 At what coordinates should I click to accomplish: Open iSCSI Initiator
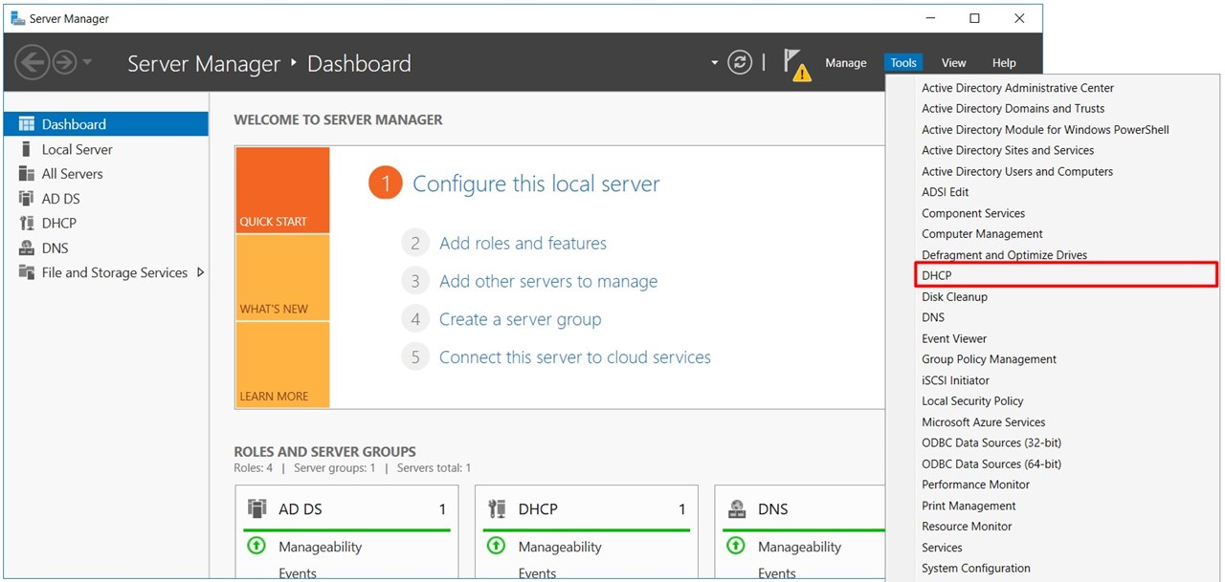tap(955, 380)
